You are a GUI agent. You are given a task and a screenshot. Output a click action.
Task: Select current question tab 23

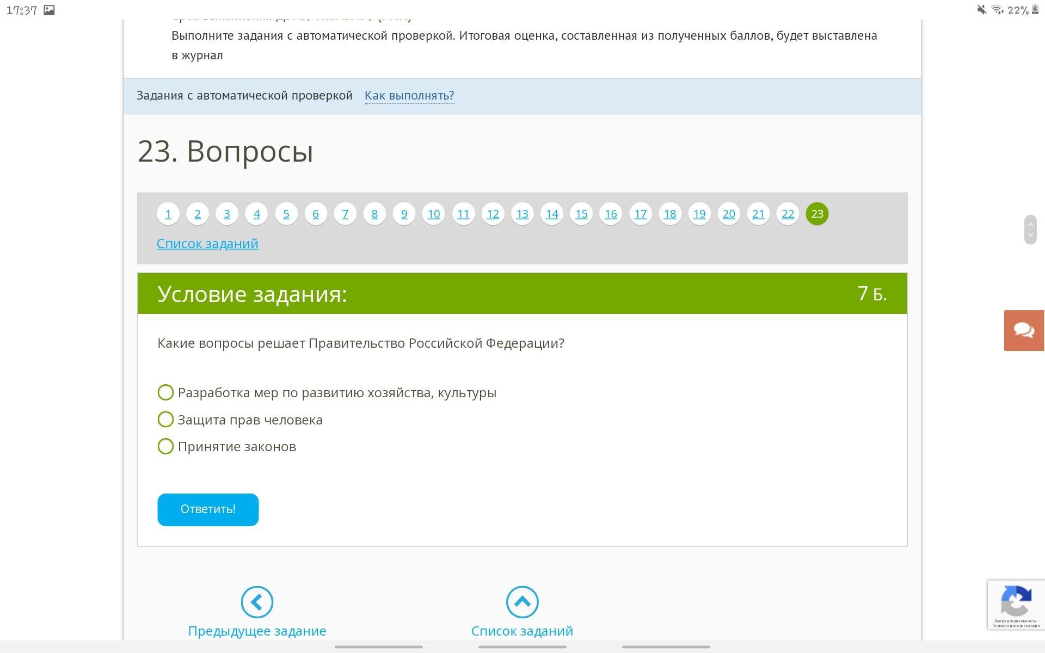[817, 214]
